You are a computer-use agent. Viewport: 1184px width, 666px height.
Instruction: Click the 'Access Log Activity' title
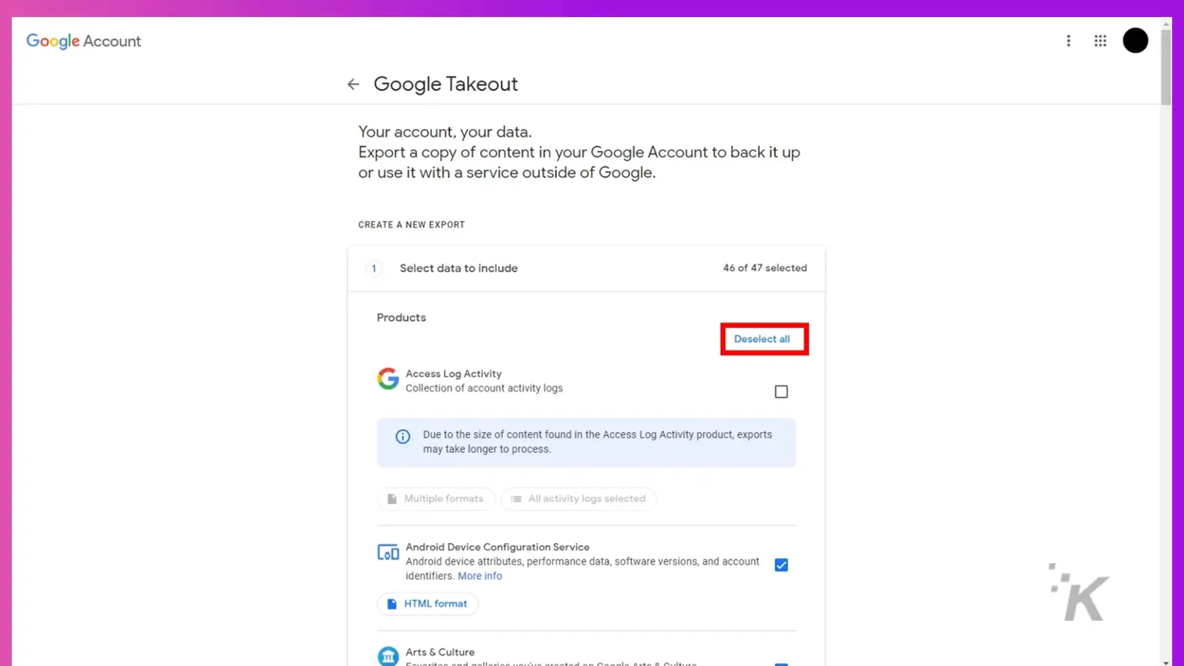pyautogui.click(x=454, y=374)
